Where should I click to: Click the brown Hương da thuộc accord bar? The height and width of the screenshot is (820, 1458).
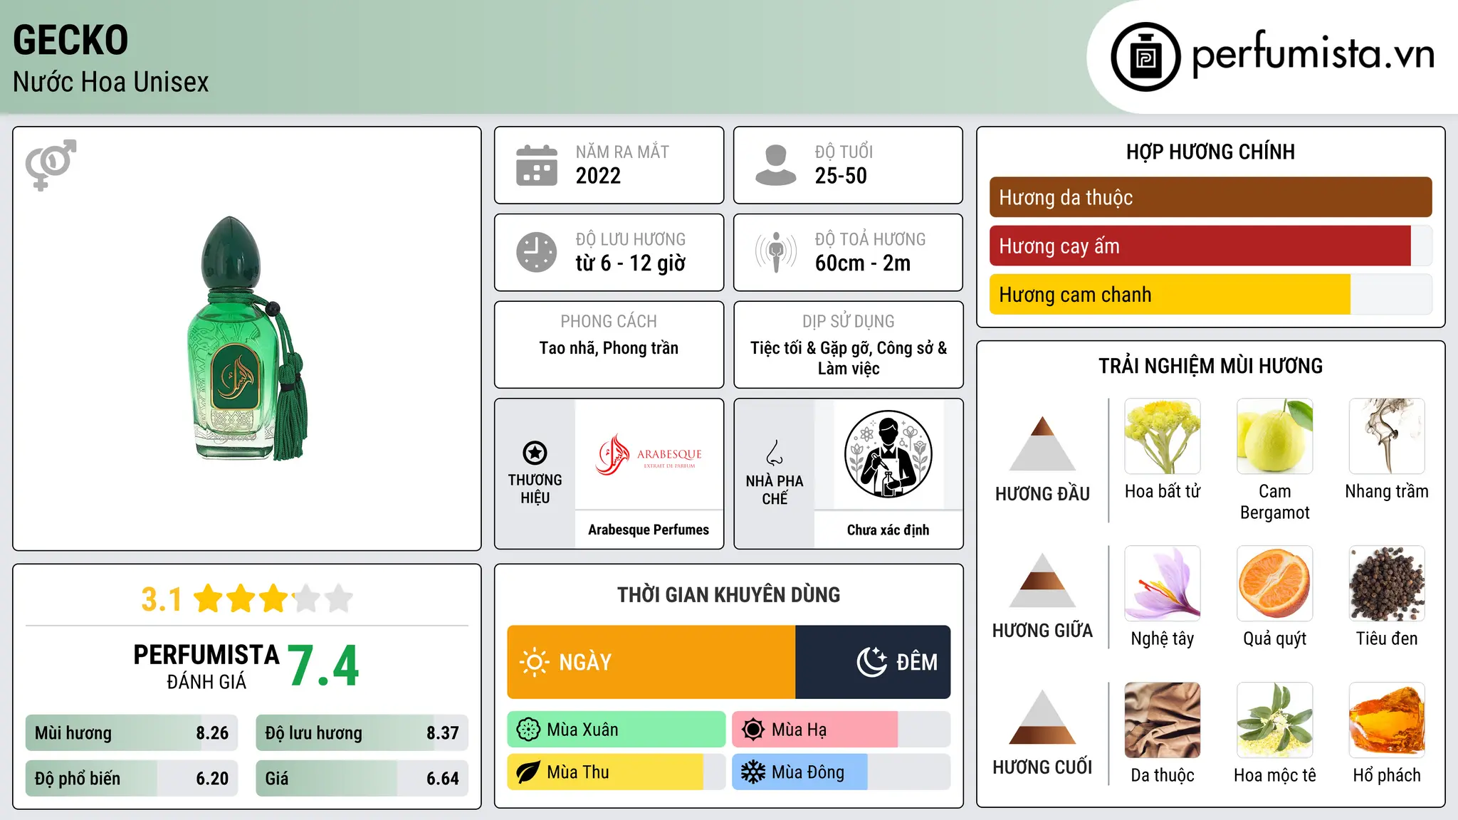[x=1210, y=197]
